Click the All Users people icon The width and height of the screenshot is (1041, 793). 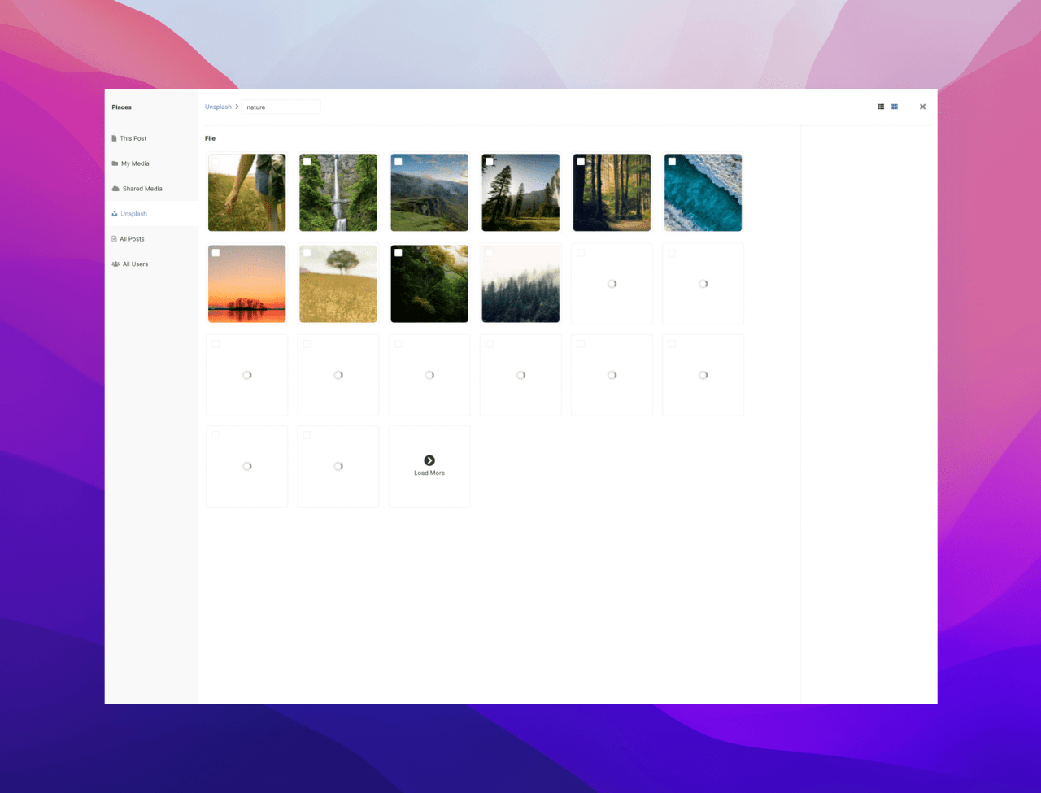coord(115,264)
